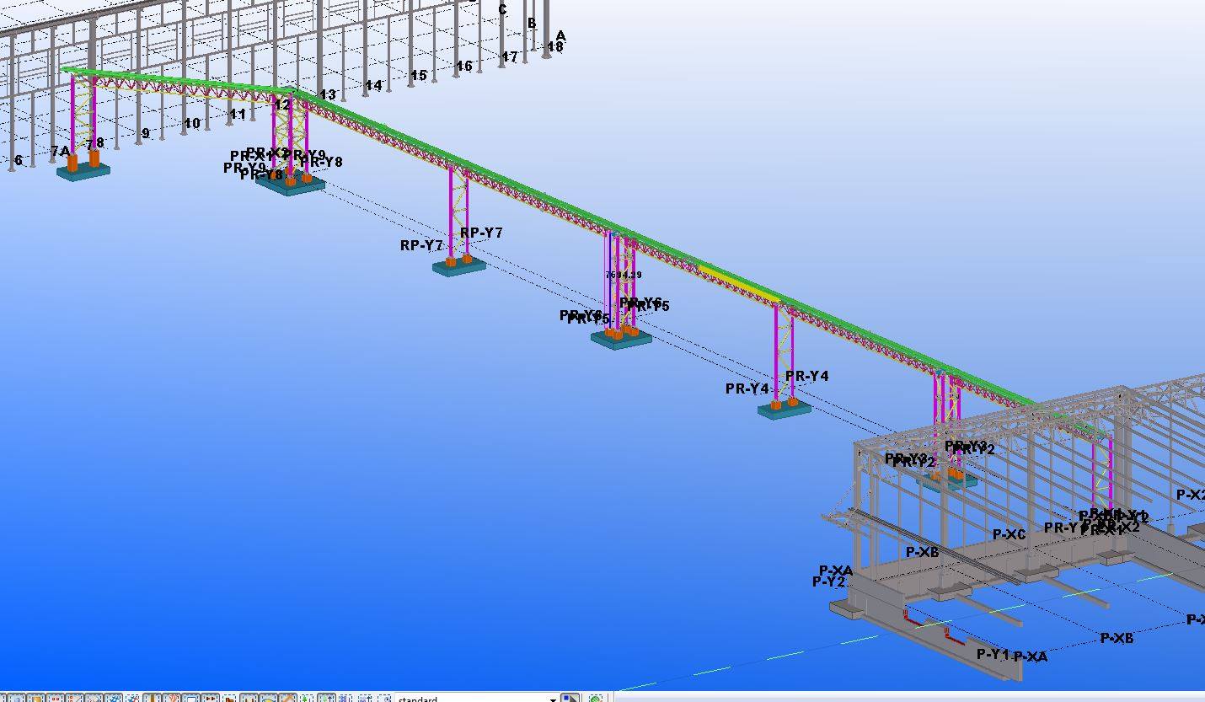The height and width of the screenshot is (702, 1205).
Task: Click the grid label C
Action: click(x=503, y=10)
